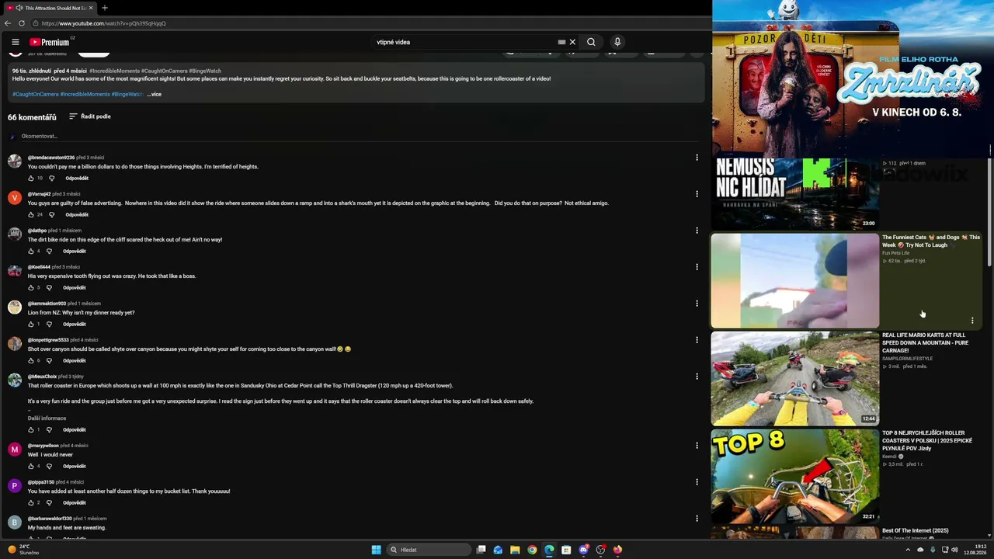Click the search magnifier button
Image resolution: width=994 pixels, height=559 pixels.
(x=591, y=42)
